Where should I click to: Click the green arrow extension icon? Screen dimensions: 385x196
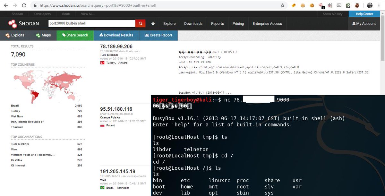(348, 5)
